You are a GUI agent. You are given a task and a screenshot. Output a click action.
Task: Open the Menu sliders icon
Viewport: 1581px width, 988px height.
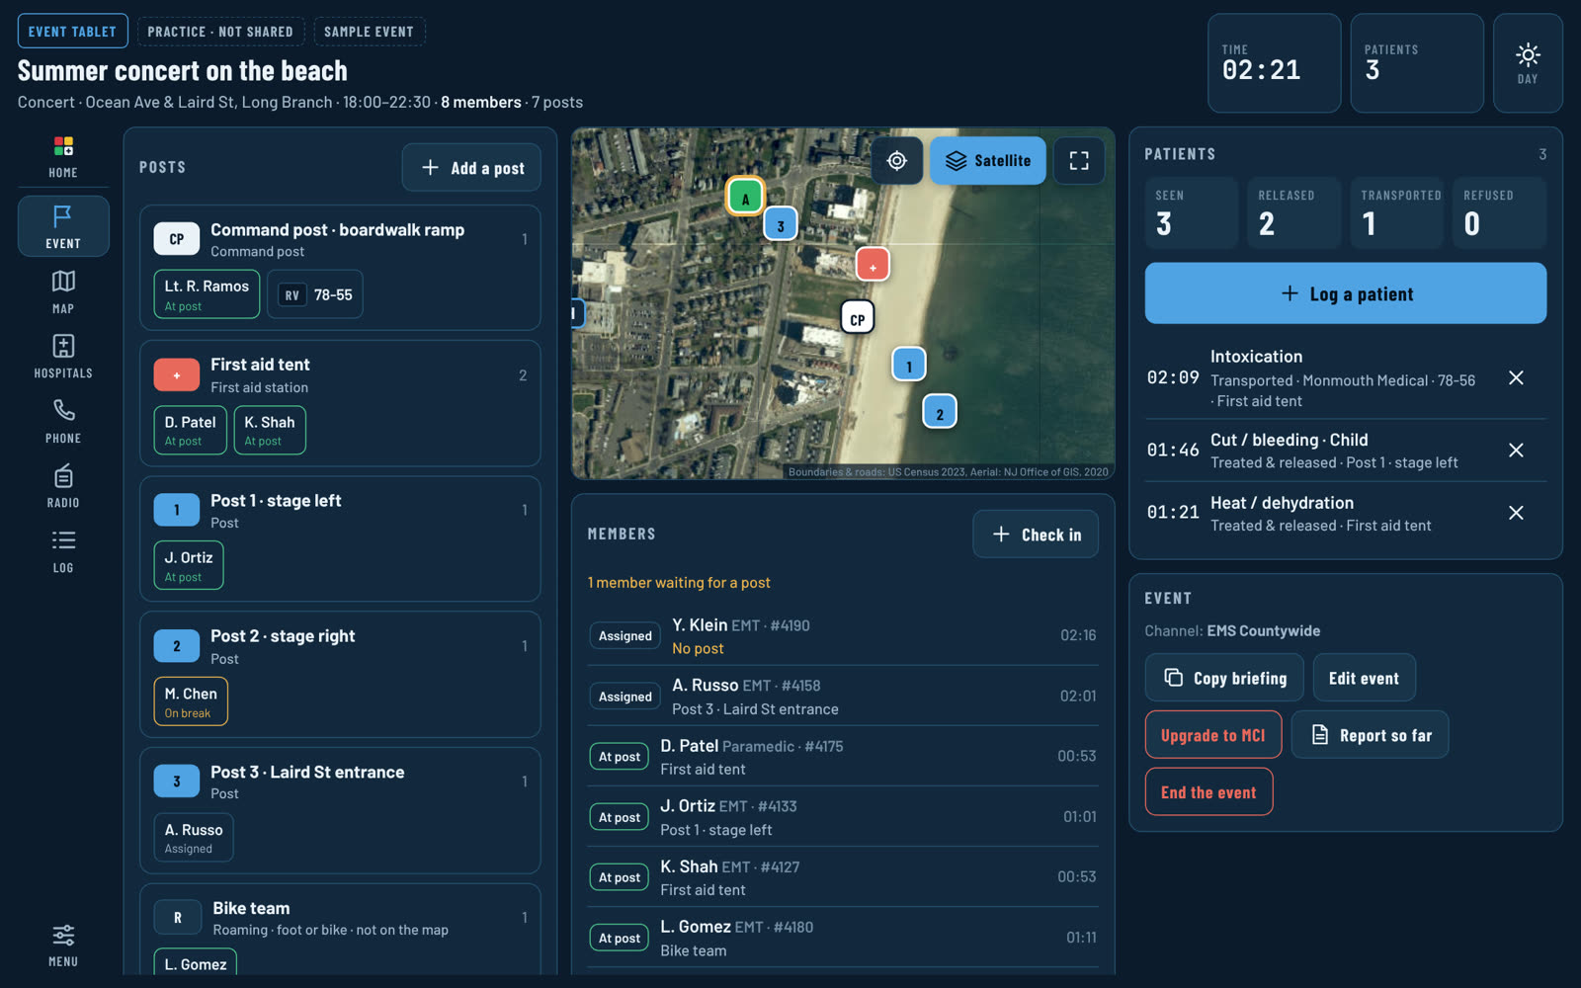coord(63,946)
